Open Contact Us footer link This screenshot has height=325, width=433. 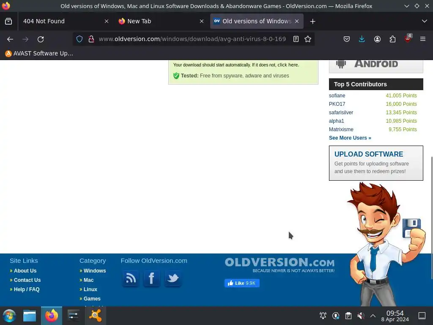click(x=27, y=280)
